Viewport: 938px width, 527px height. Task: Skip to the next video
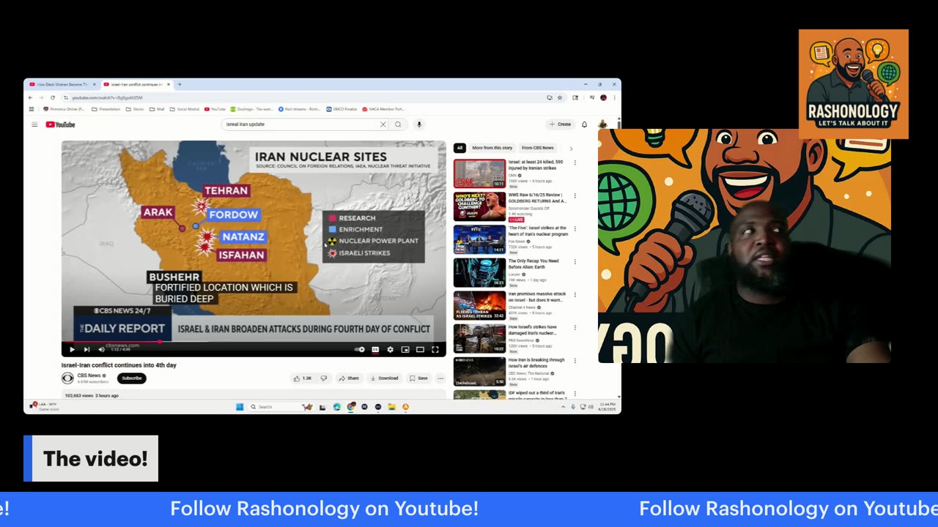[86, 350]
